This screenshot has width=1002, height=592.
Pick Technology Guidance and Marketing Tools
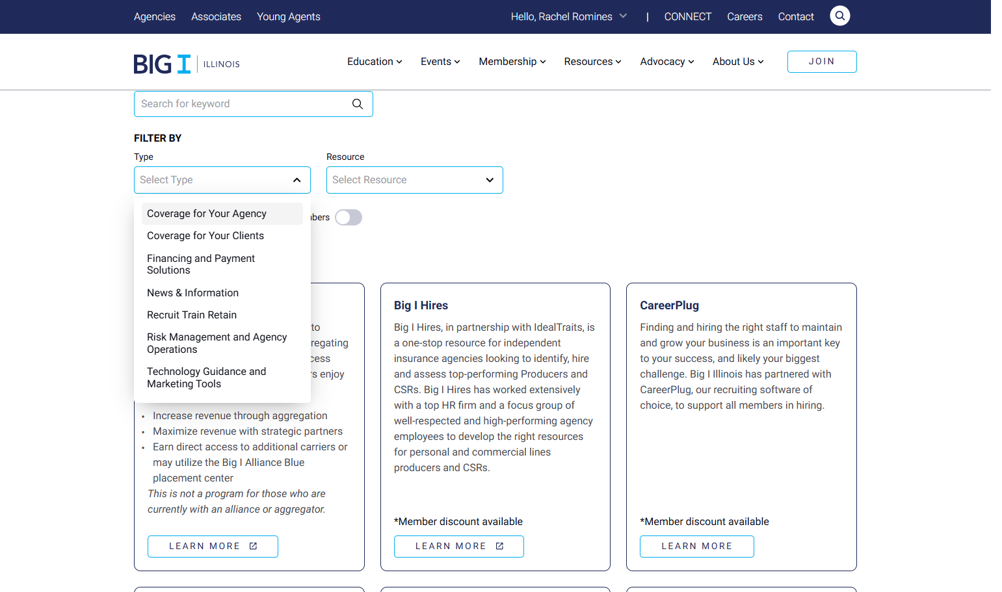tap(222, 378)
